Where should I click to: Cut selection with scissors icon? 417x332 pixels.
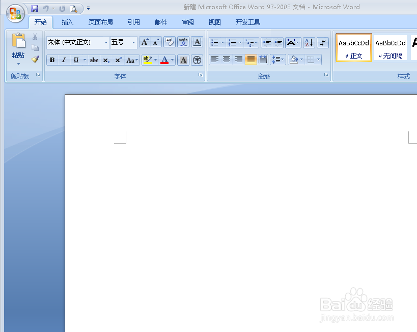[35, 37]
